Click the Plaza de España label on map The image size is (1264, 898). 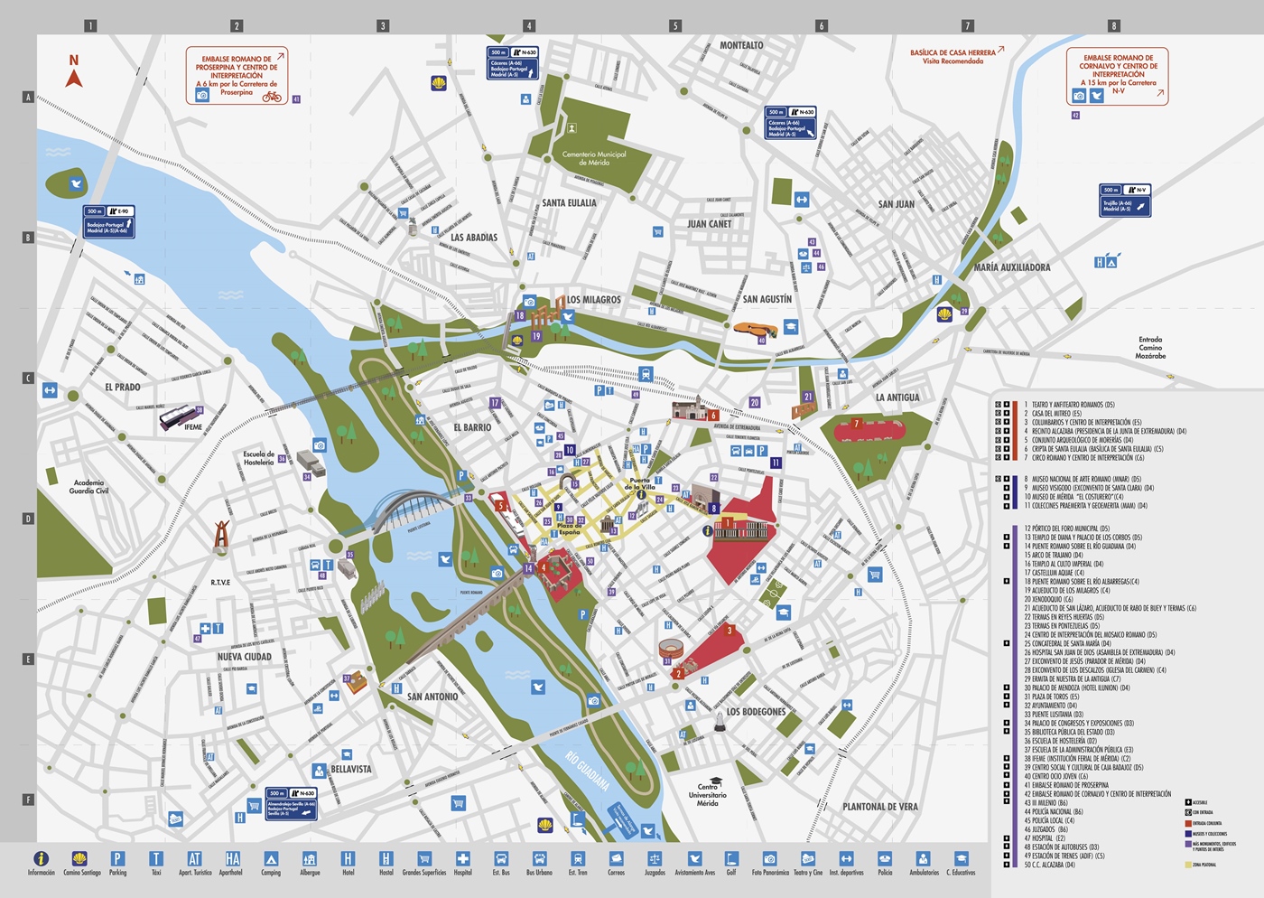[x=569, y=529]
